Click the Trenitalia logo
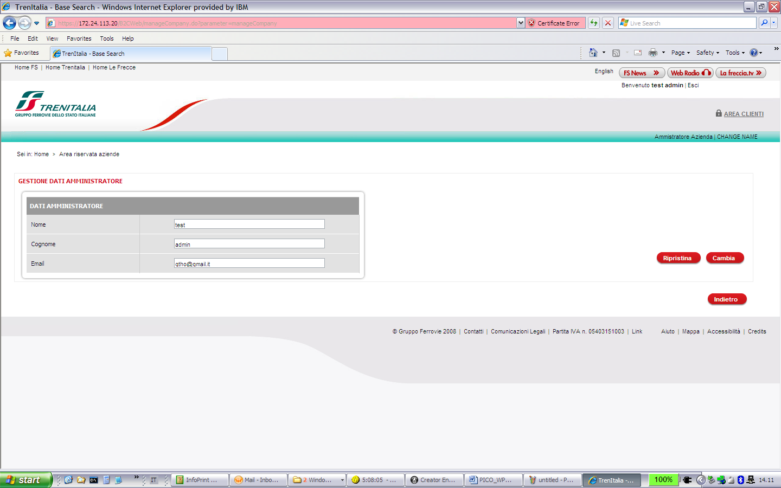 tap(55, 104)
